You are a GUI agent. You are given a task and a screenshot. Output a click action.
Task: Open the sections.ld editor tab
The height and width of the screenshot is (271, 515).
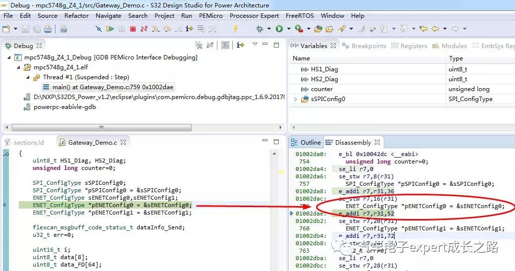pos(28,143)
